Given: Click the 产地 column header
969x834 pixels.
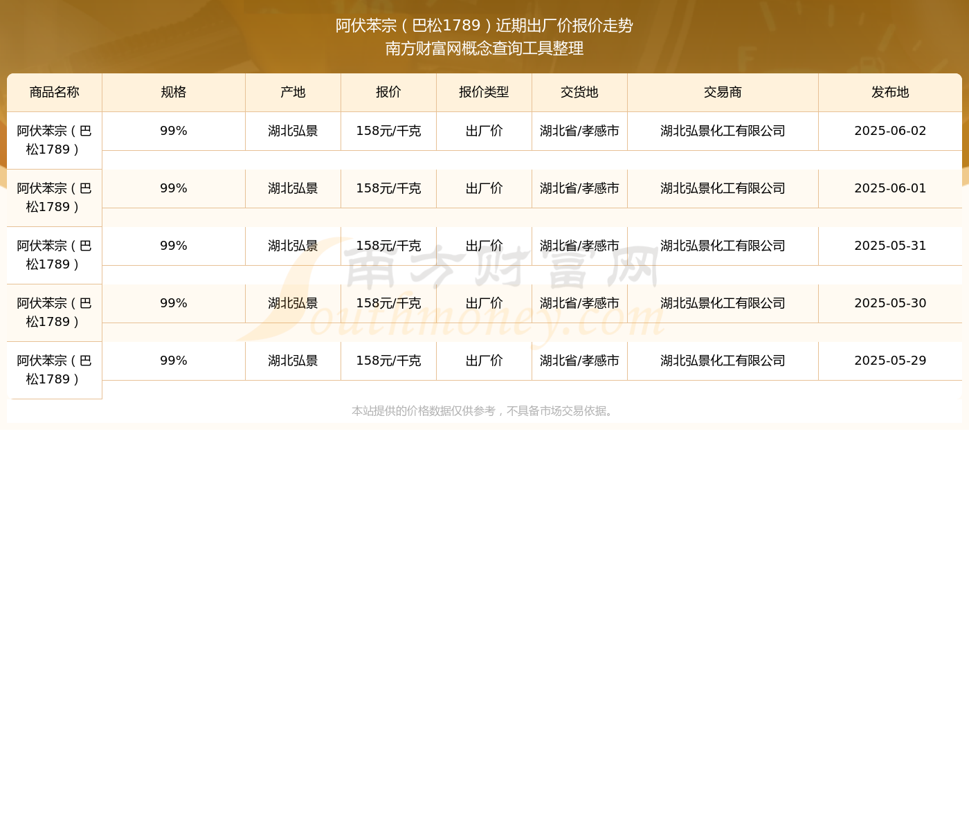Looking at the screenshot, I should click(293, 92).
